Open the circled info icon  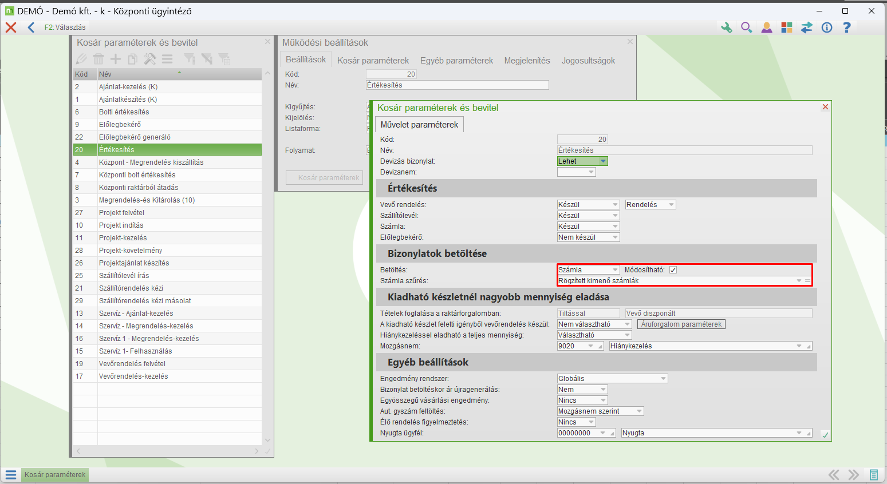(826, 27)
